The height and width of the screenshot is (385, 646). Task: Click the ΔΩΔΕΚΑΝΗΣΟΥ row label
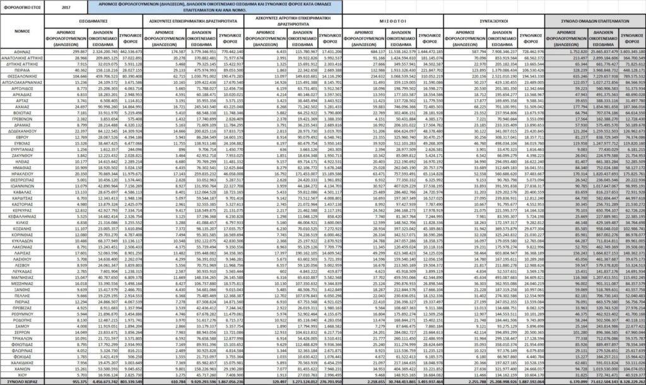(22, 131)
